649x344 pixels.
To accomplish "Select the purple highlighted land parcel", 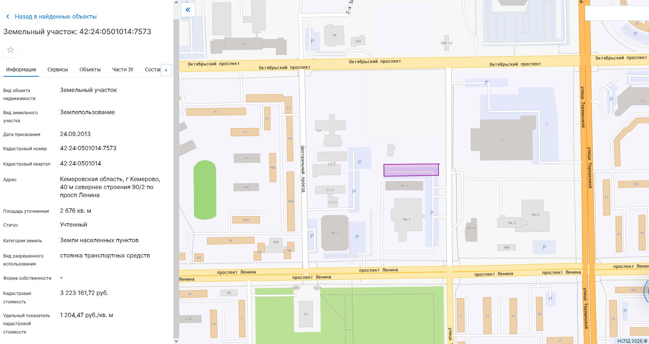I will point(411,170).
